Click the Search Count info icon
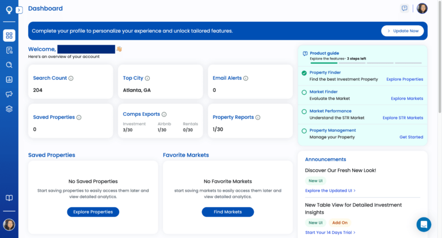 71,78
